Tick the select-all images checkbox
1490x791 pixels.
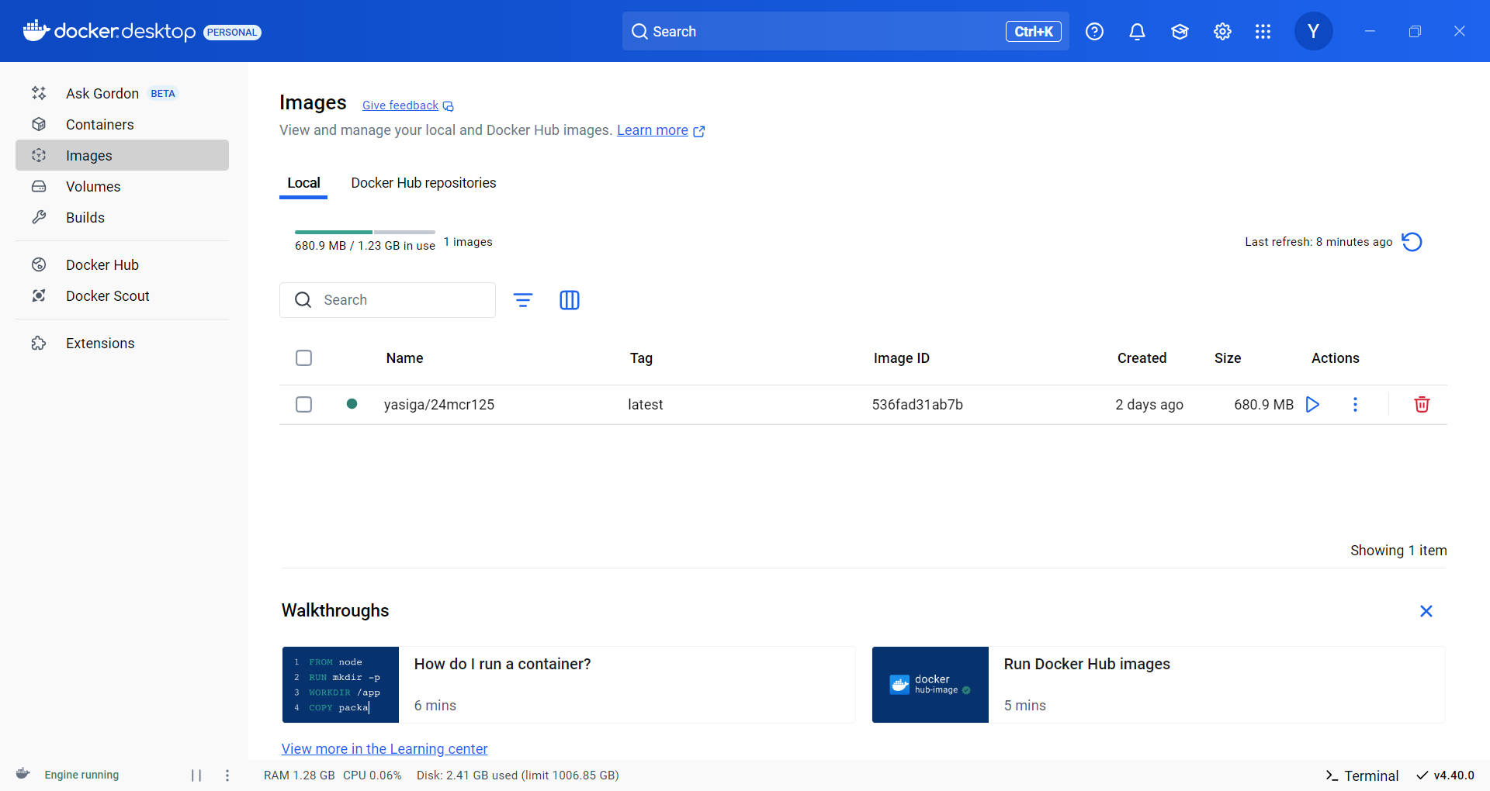(x=303, y=358)
